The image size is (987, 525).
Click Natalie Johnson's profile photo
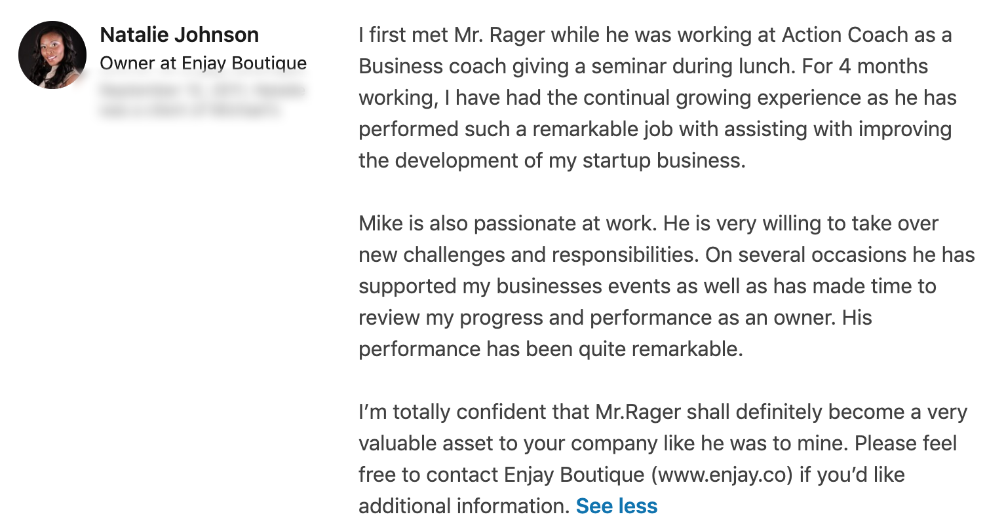tap(52, 55)
